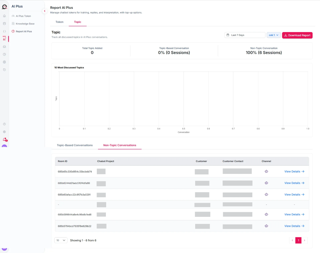Open the cek 1 chatbot dropdown

[274, 35]
